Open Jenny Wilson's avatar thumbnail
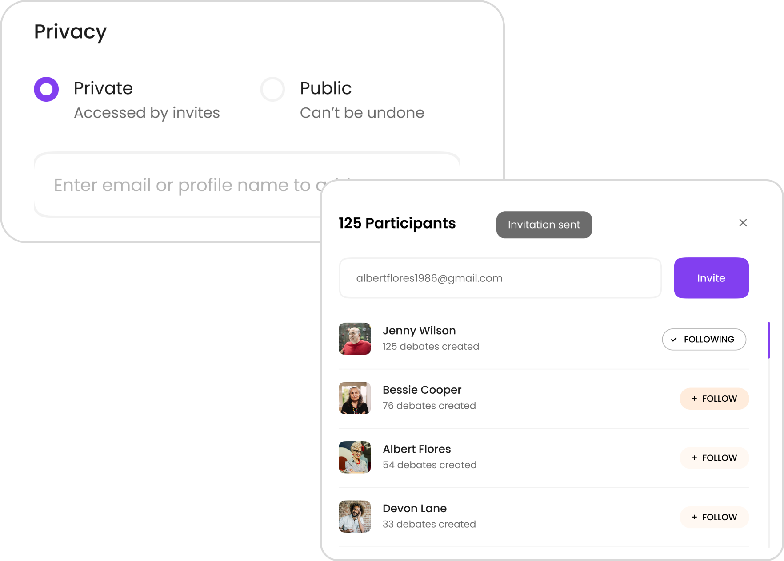The height and width of the screenshot is (561, 784). tap(355, 339)
